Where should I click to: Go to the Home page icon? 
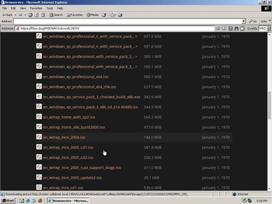(43, 15)
